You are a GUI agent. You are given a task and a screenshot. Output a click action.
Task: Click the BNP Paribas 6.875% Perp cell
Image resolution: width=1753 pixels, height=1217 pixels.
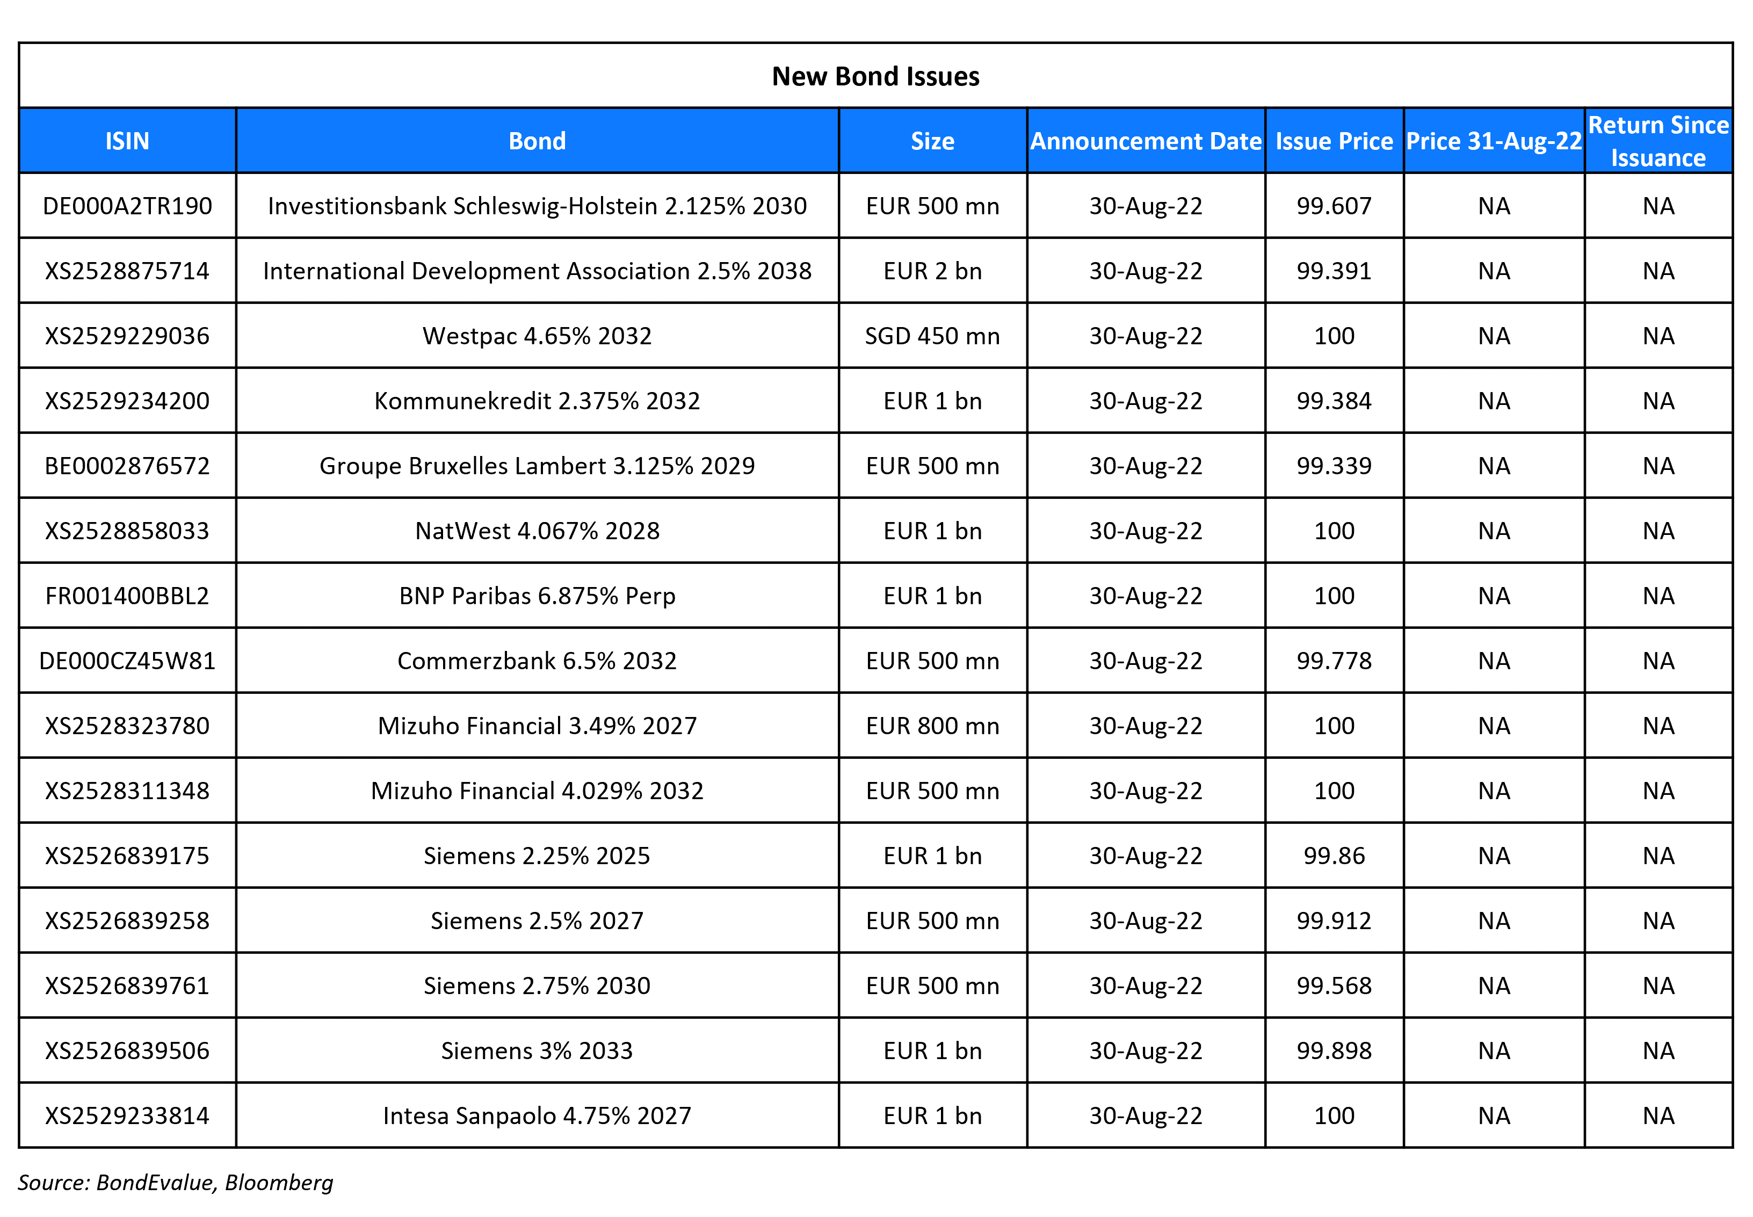pos(537,596)
